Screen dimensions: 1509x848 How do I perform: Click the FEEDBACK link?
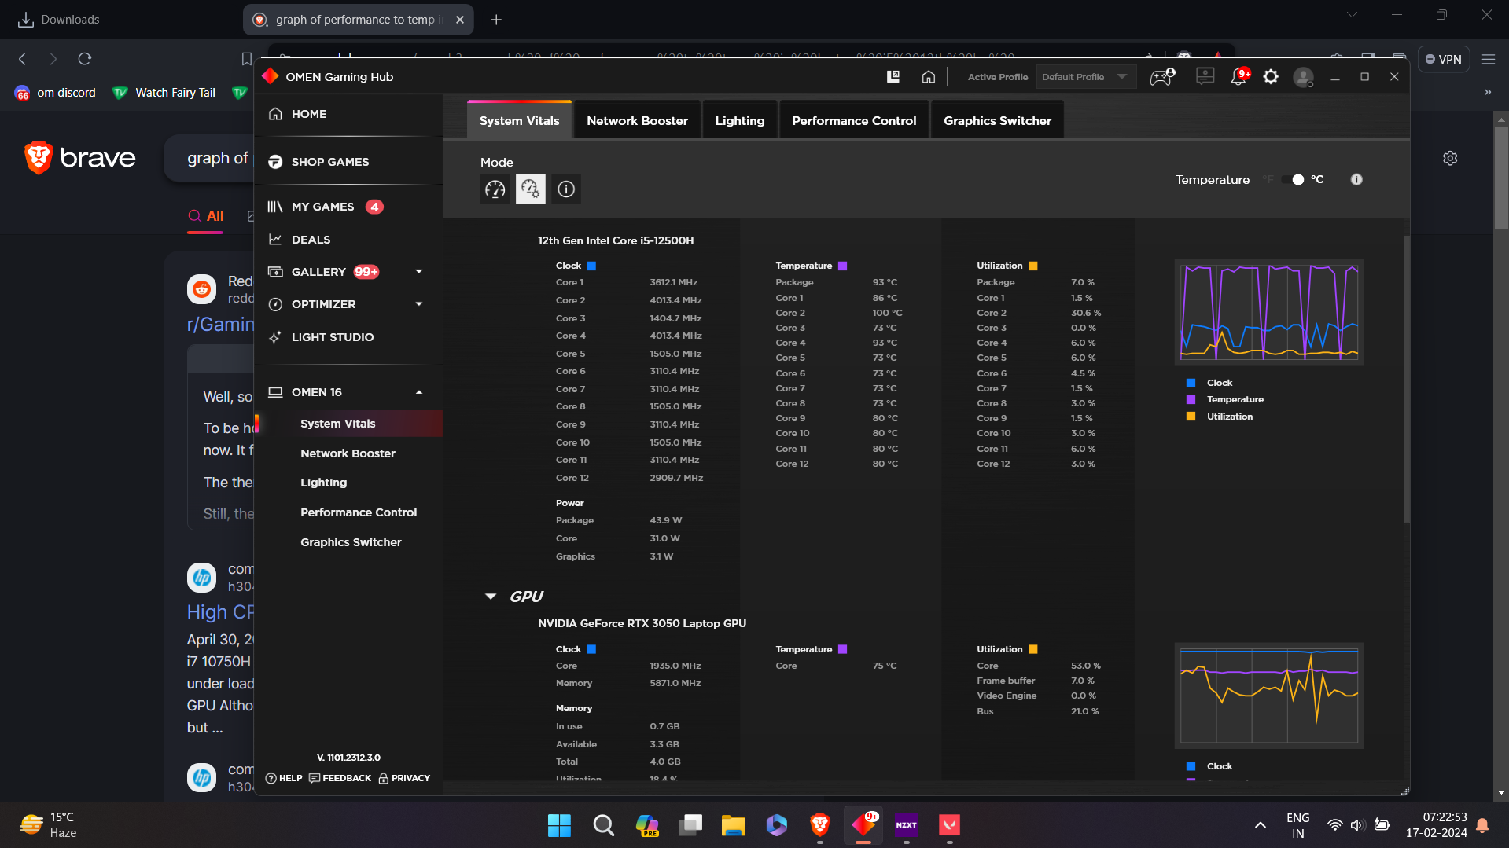pyautogui.click(x=340, y=778)
